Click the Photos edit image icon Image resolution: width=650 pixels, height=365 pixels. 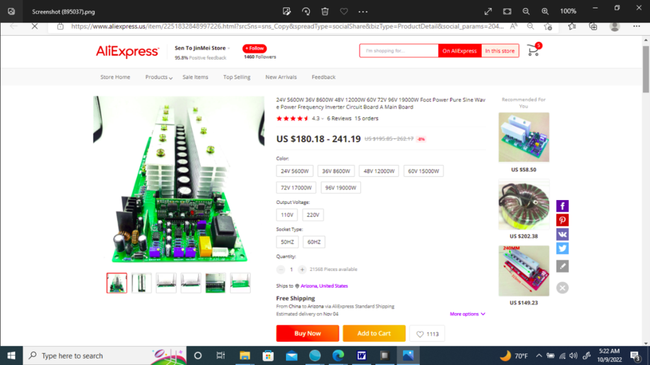(x=287, y=12)
